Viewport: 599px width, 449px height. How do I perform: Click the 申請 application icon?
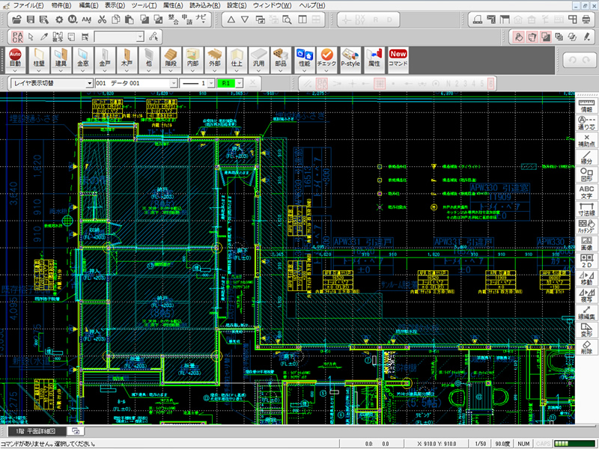click(186, 19)
